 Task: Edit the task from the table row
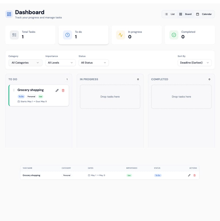(189, 175)
